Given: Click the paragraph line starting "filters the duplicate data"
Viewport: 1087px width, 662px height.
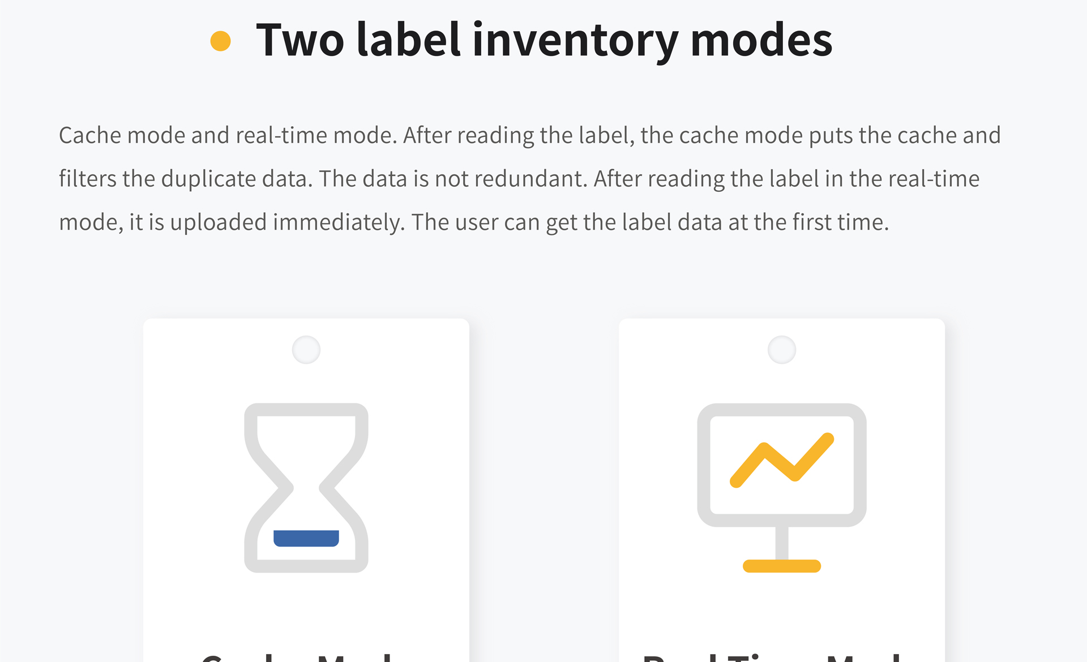Looking at the screenshot, I should (x=519, y=179).
